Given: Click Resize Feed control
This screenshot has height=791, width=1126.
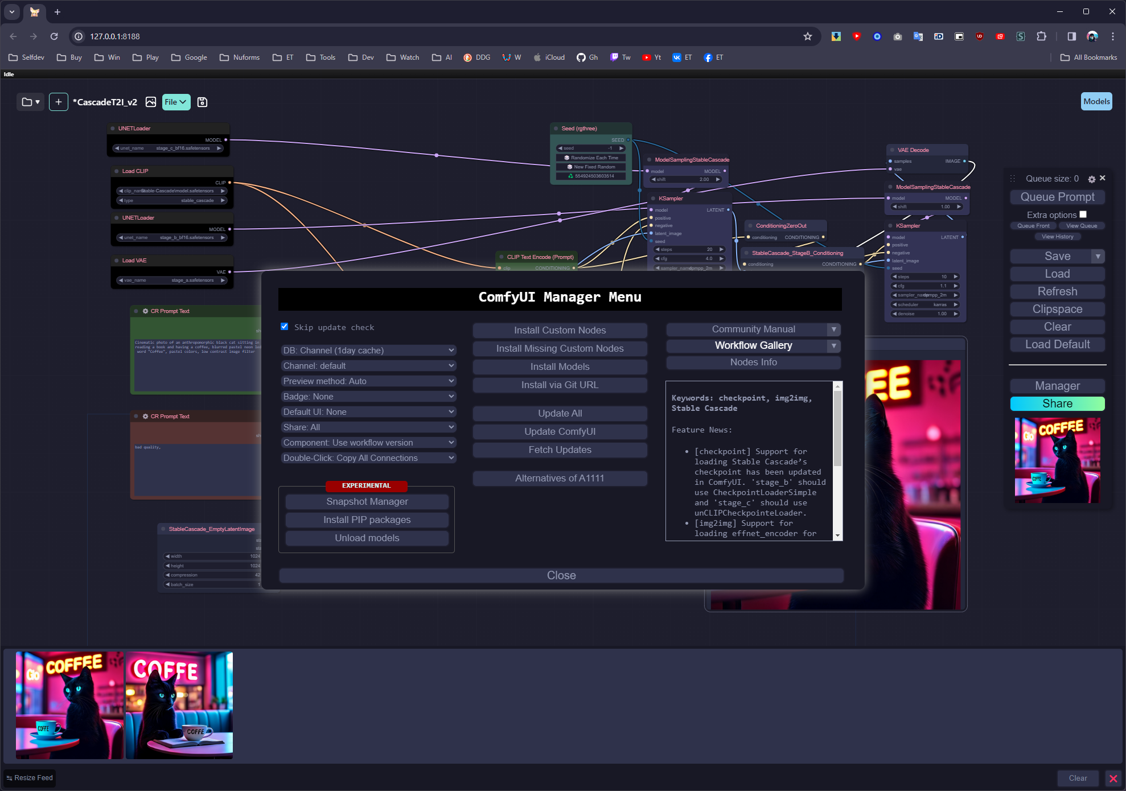Looking at the screenshot, I should click(30, 778).
